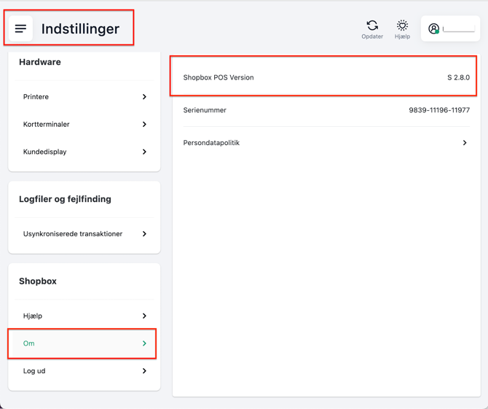Open Kundedisplay settings
The image size is (488, 409).
pyautogui.click(x=45, y=152)
